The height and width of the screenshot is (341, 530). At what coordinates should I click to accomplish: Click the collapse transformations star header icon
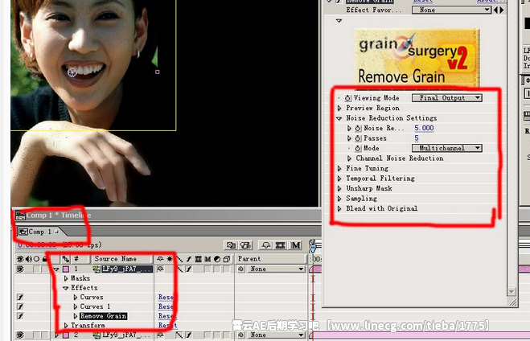pos(170,259)
